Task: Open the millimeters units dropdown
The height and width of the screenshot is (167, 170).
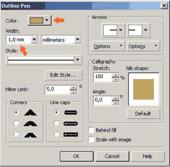Action: pos(62,40)
